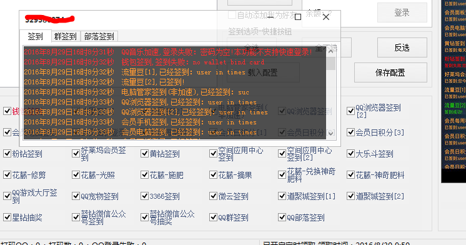Toggle 自动添加我为好友 checkbox
This screenshot has width=466, height=245.
tap(232, 15)
